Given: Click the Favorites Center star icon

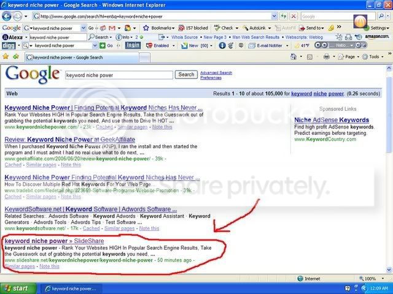Looking at the screenshot, I should (6, 57).
